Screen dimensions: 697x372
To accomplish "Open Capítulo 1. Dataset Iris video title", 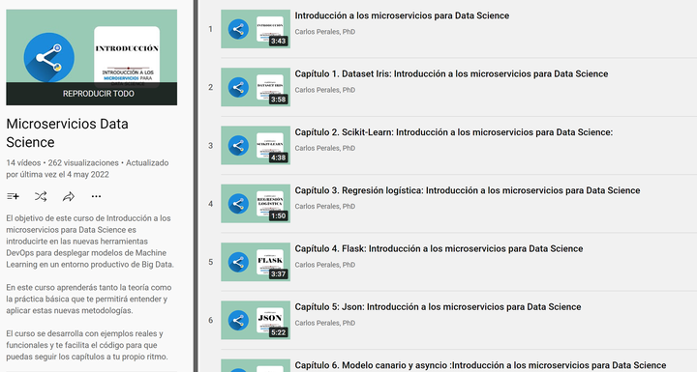I will (x=451, y=73).
